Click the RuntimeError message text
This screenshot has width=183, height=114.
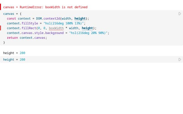(53, 7)
